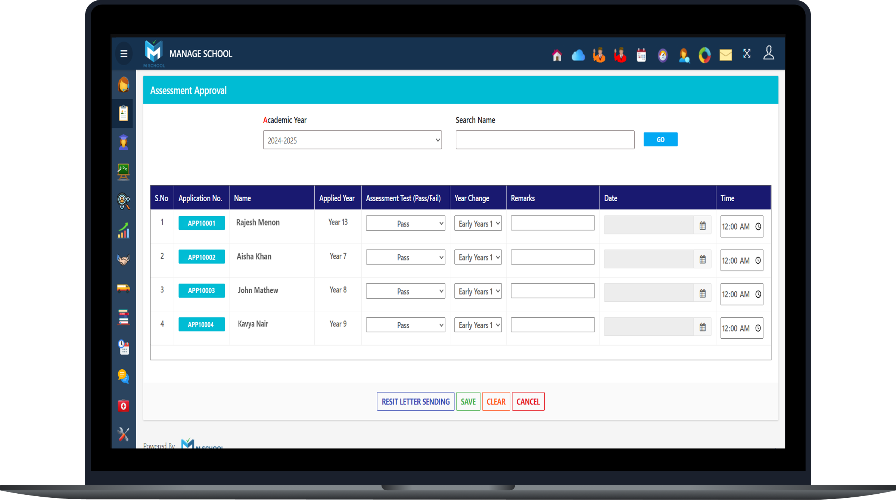Open time picker clock for John Mathew

[758, 294]
